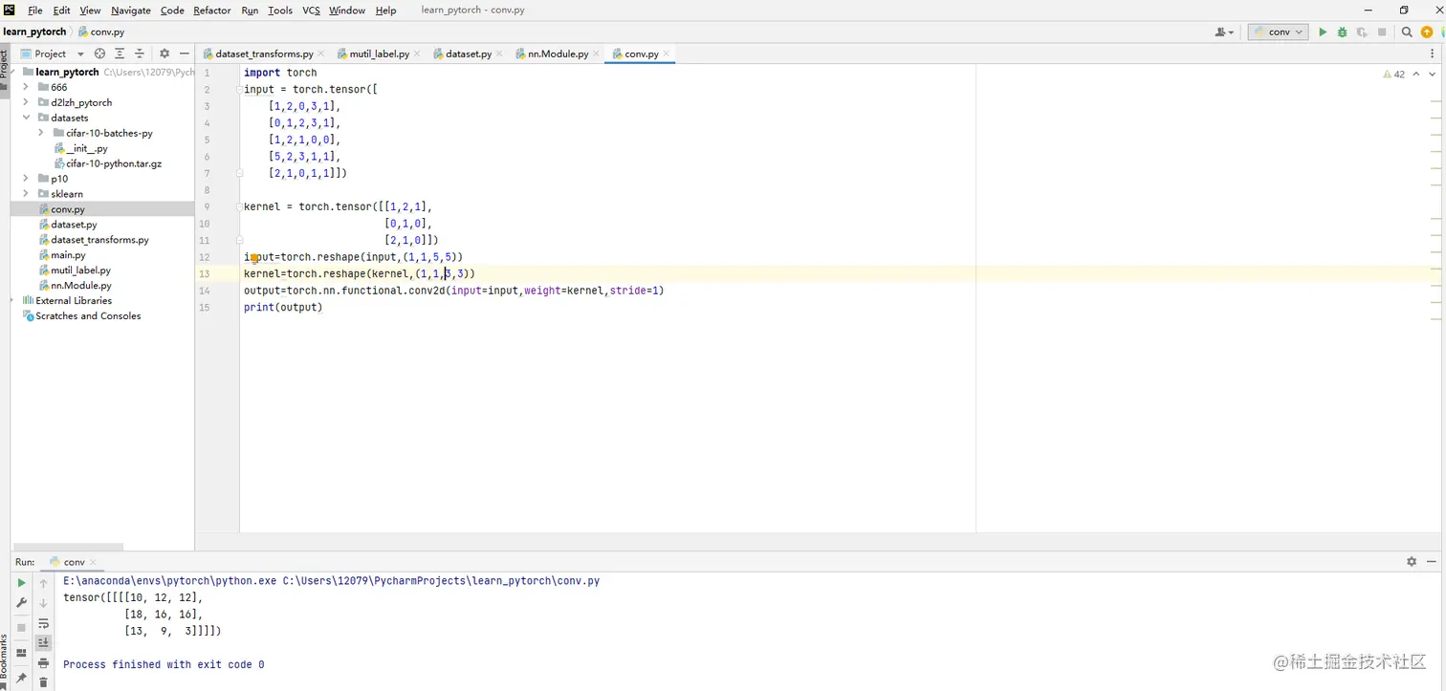Rerun conv in the Run panel
The image size is (1446, 691).
(21, 582)
